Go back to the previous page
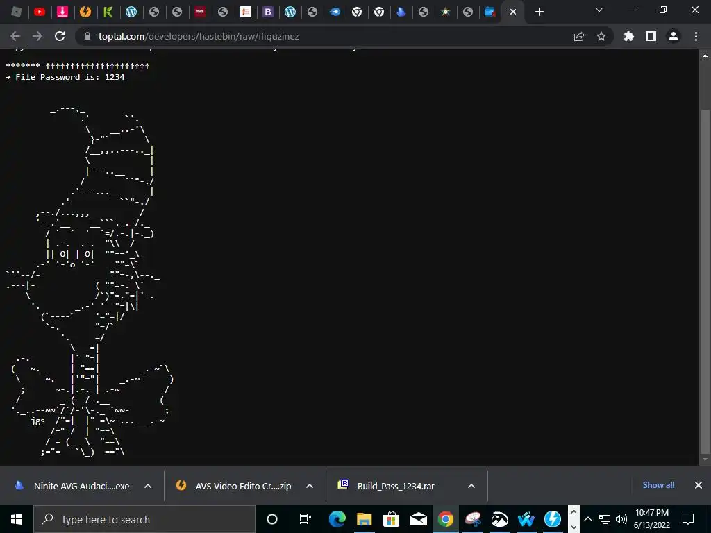 click(x=15, y=36)
